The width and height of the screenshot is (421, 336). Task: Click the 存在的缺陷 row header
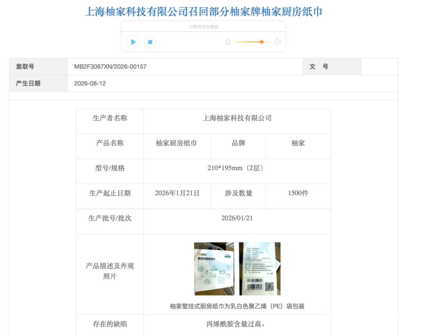[110, 325]
